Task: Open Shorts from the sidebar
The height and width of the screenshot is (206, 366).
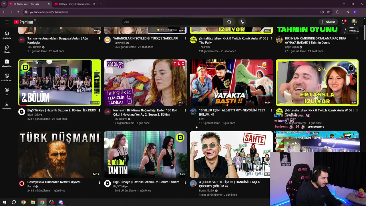Action: (x=7, y=49)
